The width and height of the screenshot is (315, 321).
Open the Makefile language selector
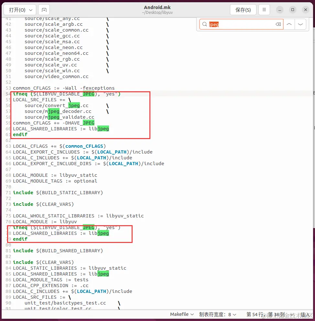182,314
